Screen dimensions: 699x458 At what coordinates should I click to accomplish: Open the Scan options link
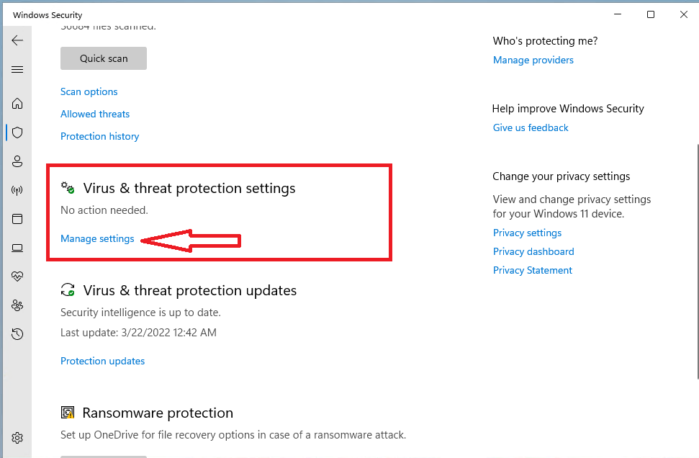pyautogui.click(x=89, y=92)
